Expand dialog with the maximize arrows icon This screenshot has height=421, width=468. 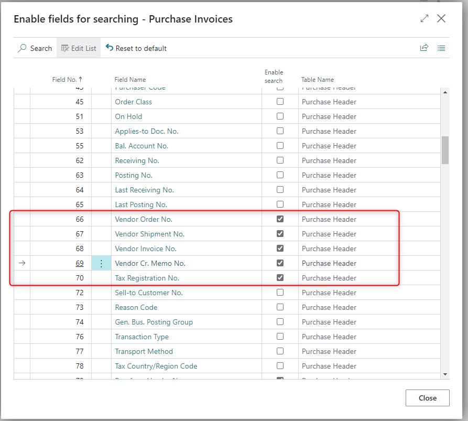(x=425, y=19)
